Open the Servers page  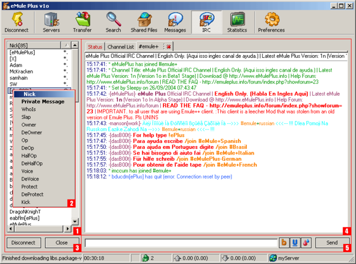(51, 22)
